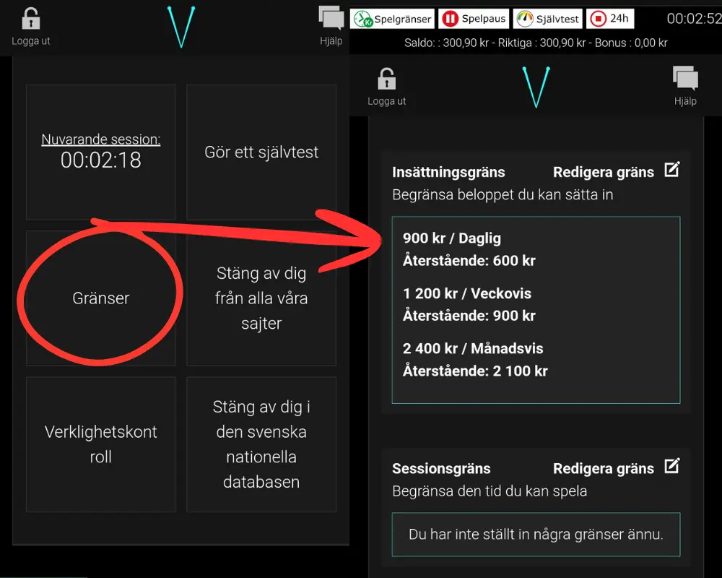The height and width of the screenshot is (578, 722).
Task: Click Begränsa den tid du kan spela
Action: click(x=490, y=491)
